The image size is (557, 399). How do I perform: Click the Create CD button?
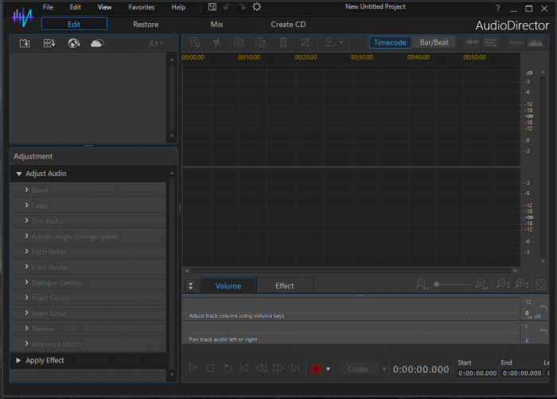[288, 24]
